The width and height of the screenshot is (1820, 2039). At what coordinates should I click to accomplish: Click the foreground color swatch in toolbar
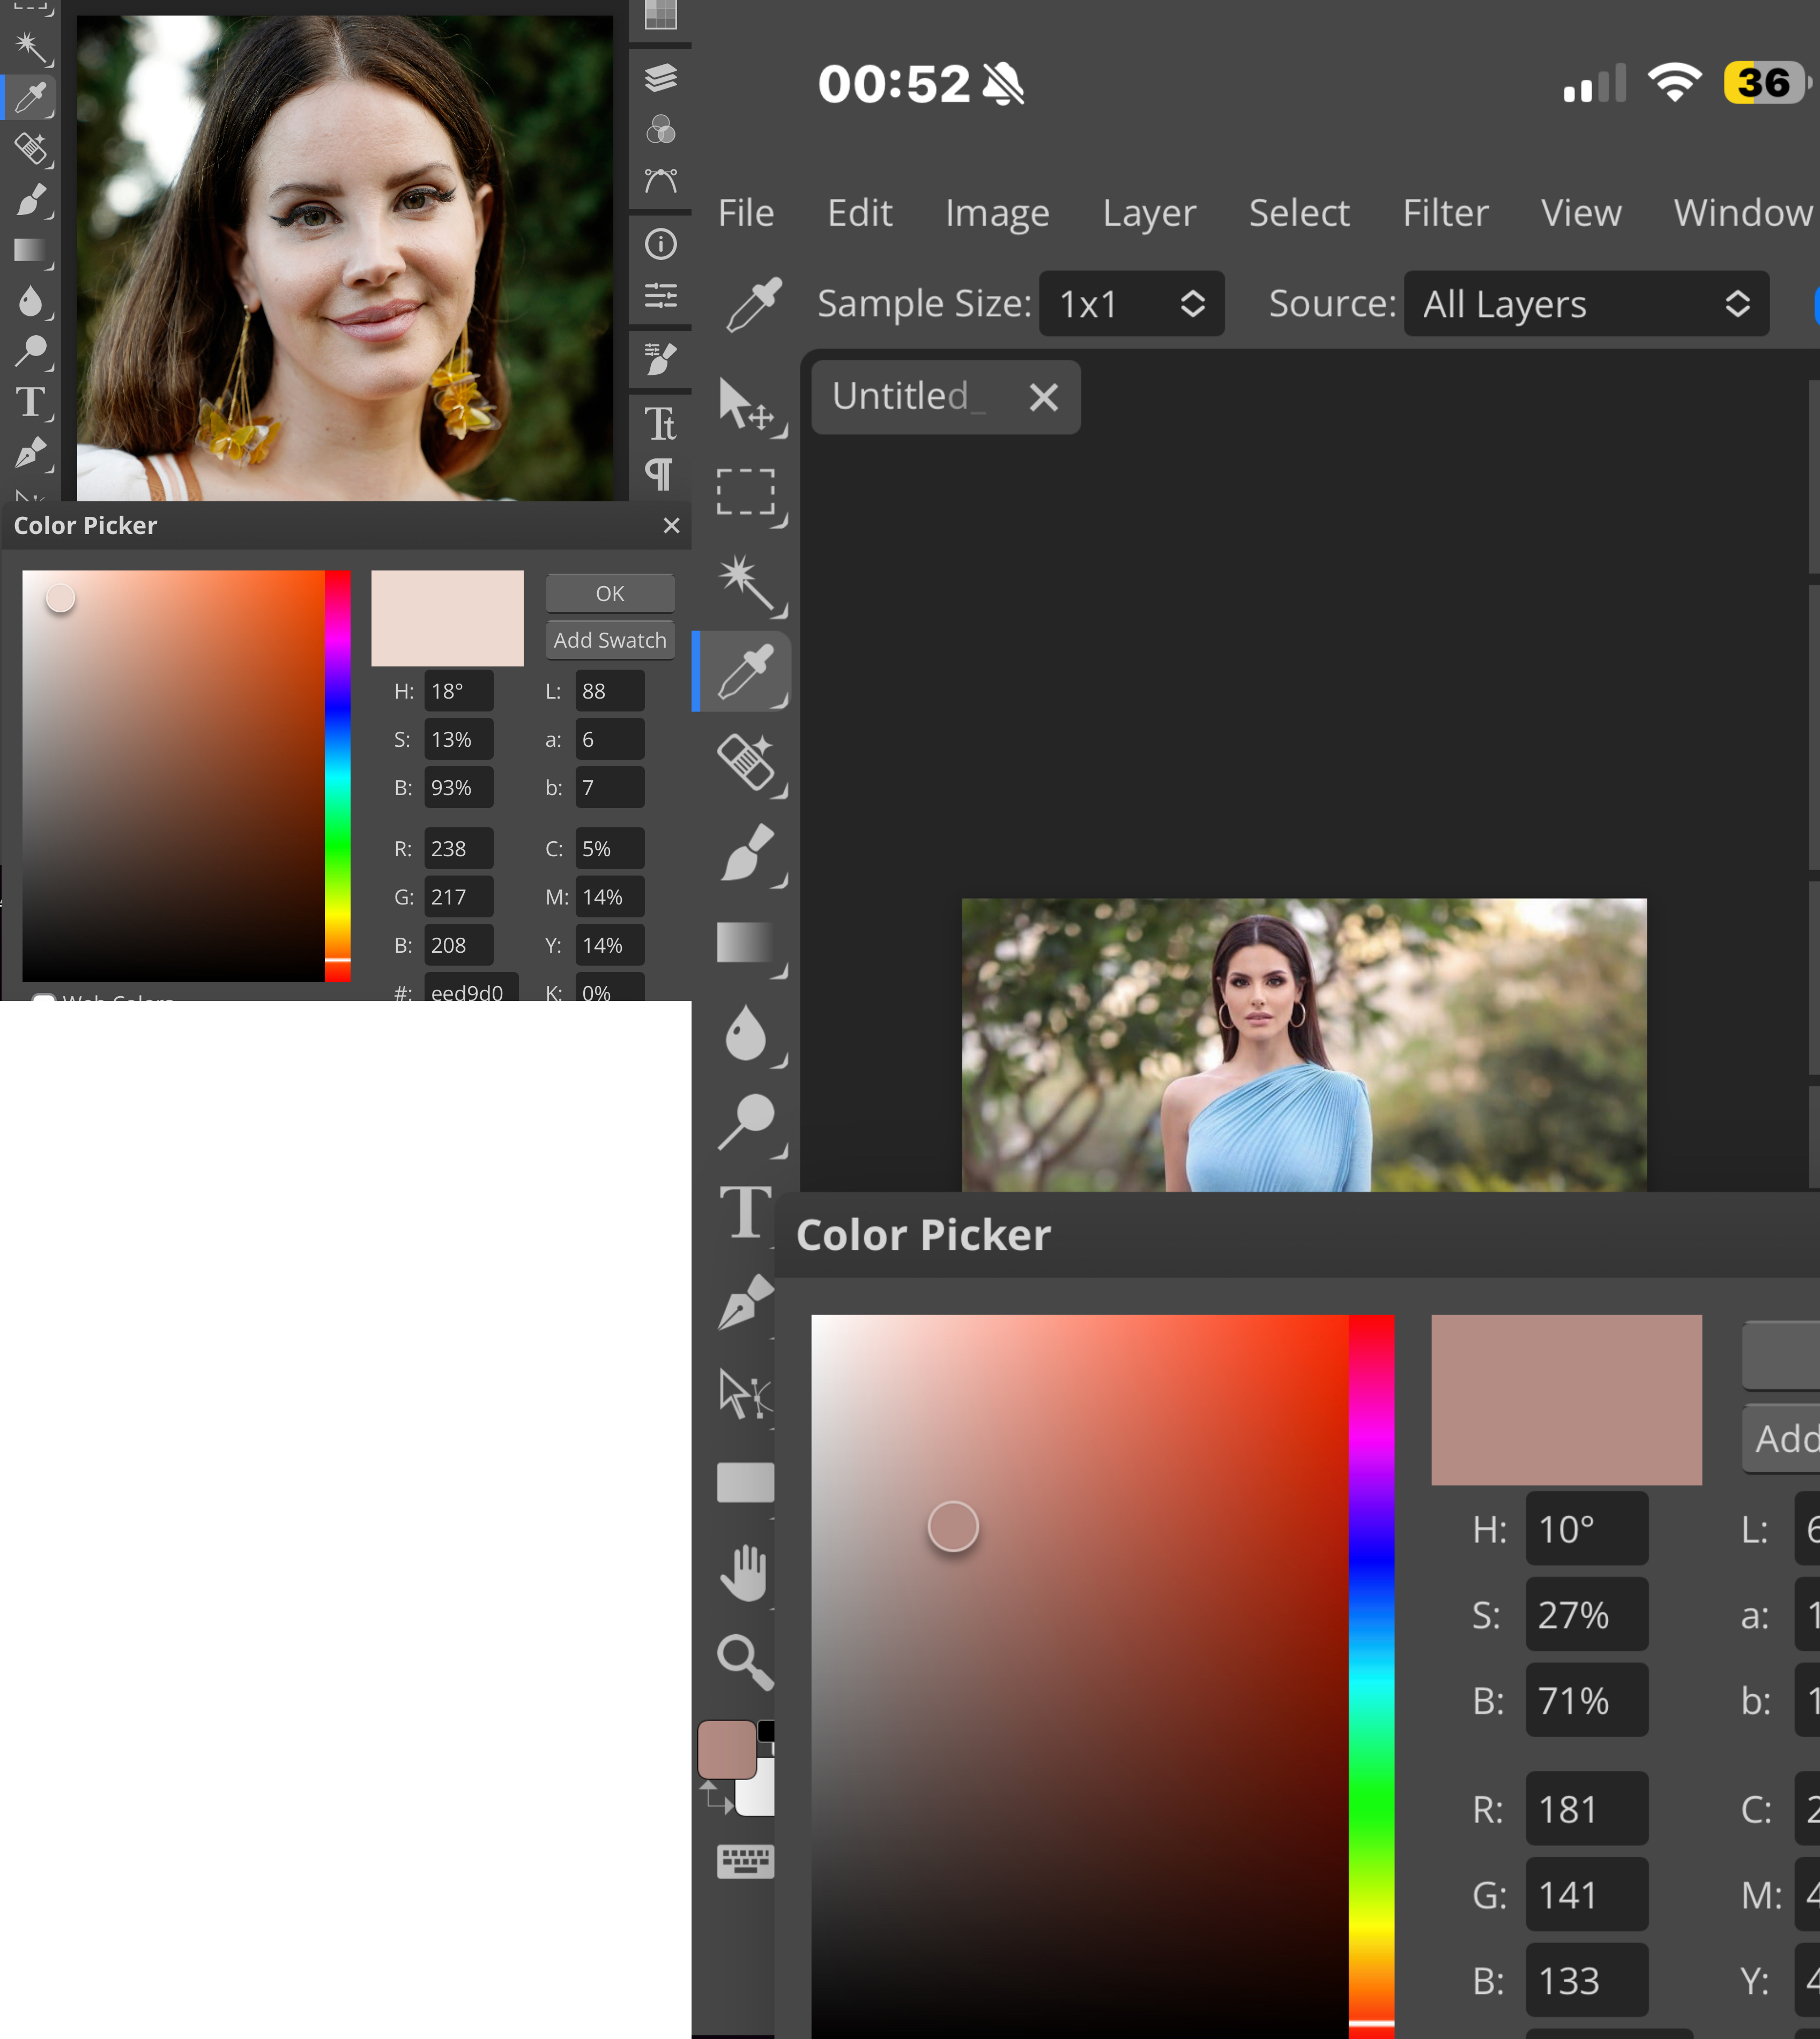click(726, 1749)
